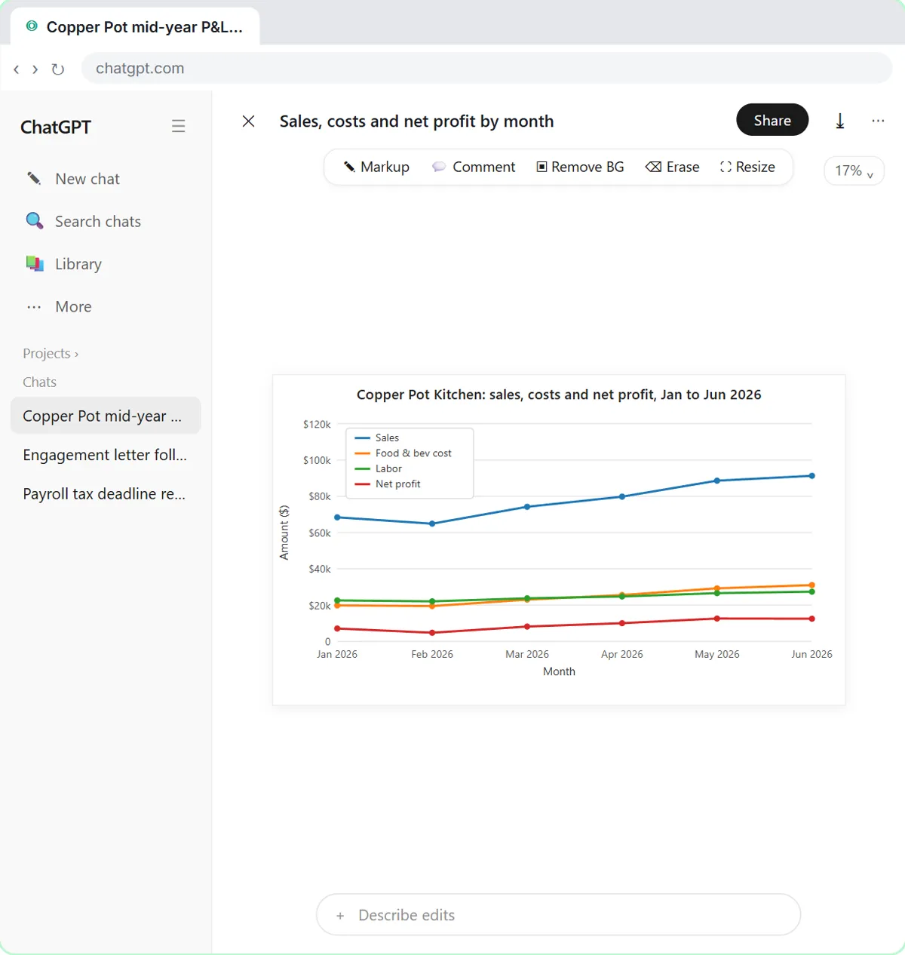Choose the Resize tool
The image size is (905, 955).
[x=747, y=167]
